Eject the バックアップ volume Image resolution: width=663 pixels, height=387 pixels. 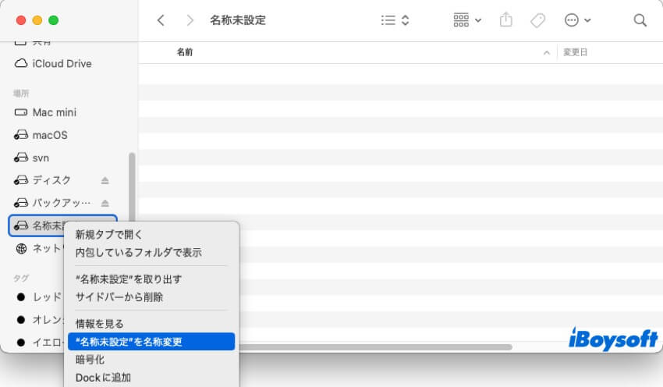[x=105, y=203]
